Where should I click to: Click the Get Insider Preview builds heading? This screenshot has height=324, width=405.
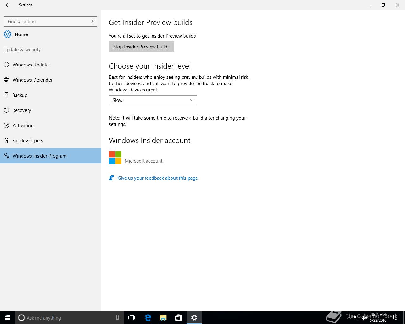click(151, 22)
